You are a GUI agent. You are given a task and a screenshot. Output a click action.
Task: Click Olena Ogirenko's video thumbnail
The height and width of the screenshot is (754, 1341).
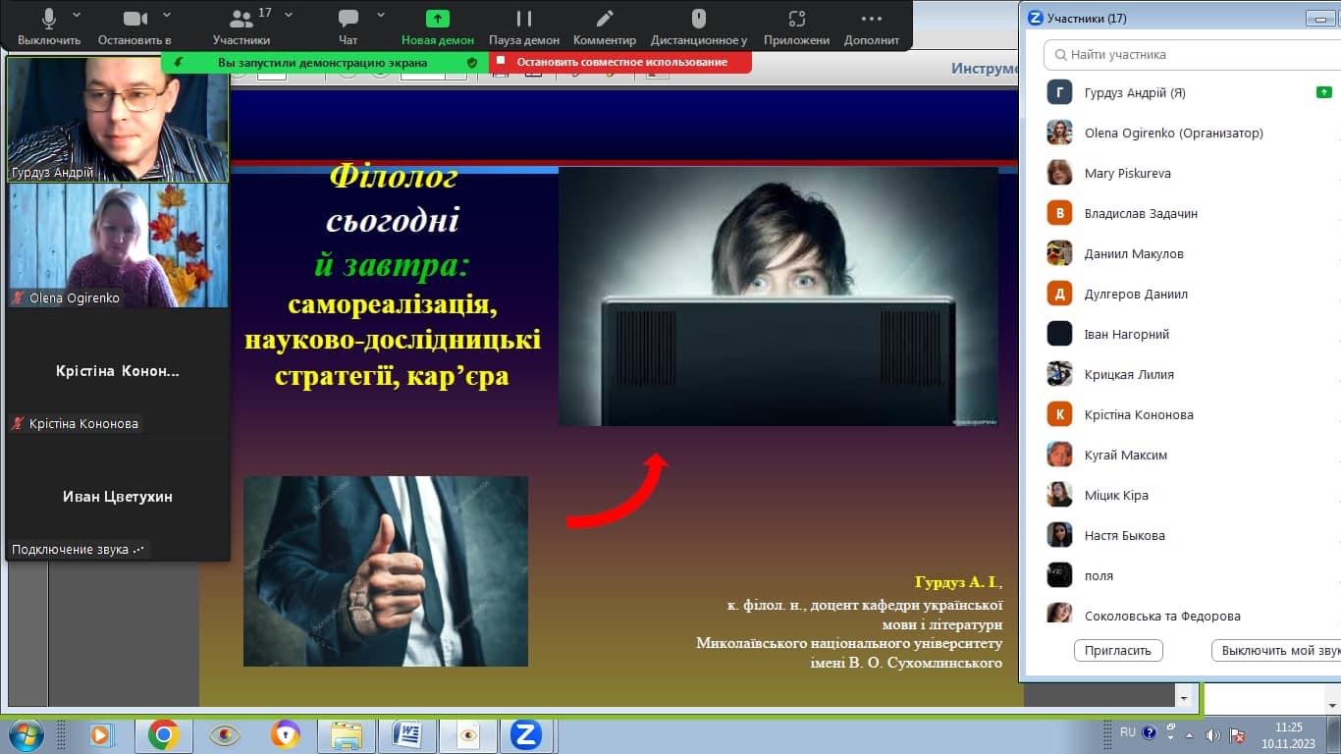click(118, 245)
